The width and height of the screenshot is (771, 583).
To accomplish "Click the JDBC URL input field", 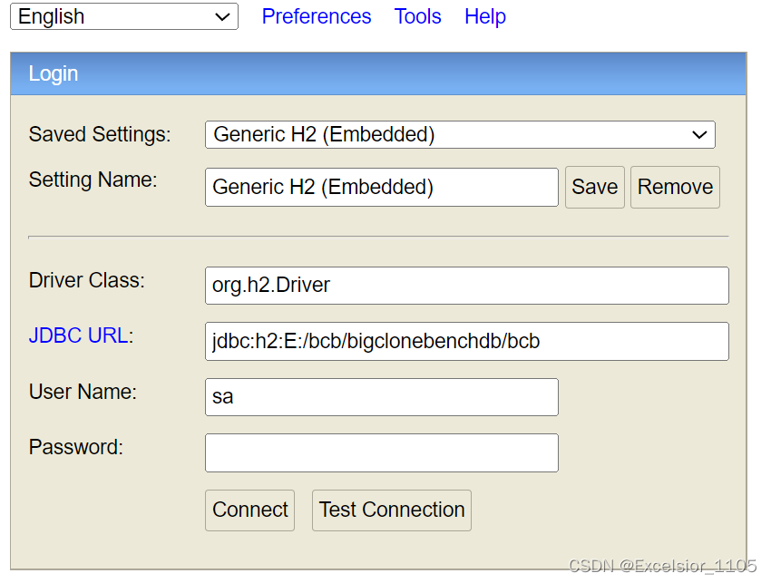I will (467, 342).
